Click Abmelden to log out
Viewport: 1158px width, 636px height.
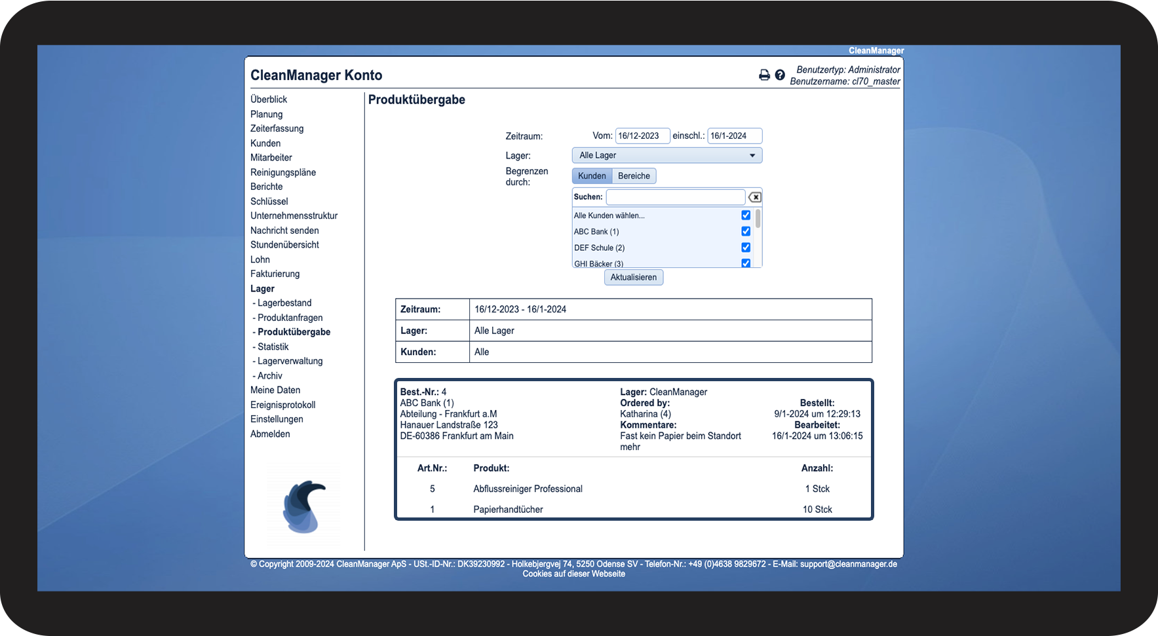(270, 434)
